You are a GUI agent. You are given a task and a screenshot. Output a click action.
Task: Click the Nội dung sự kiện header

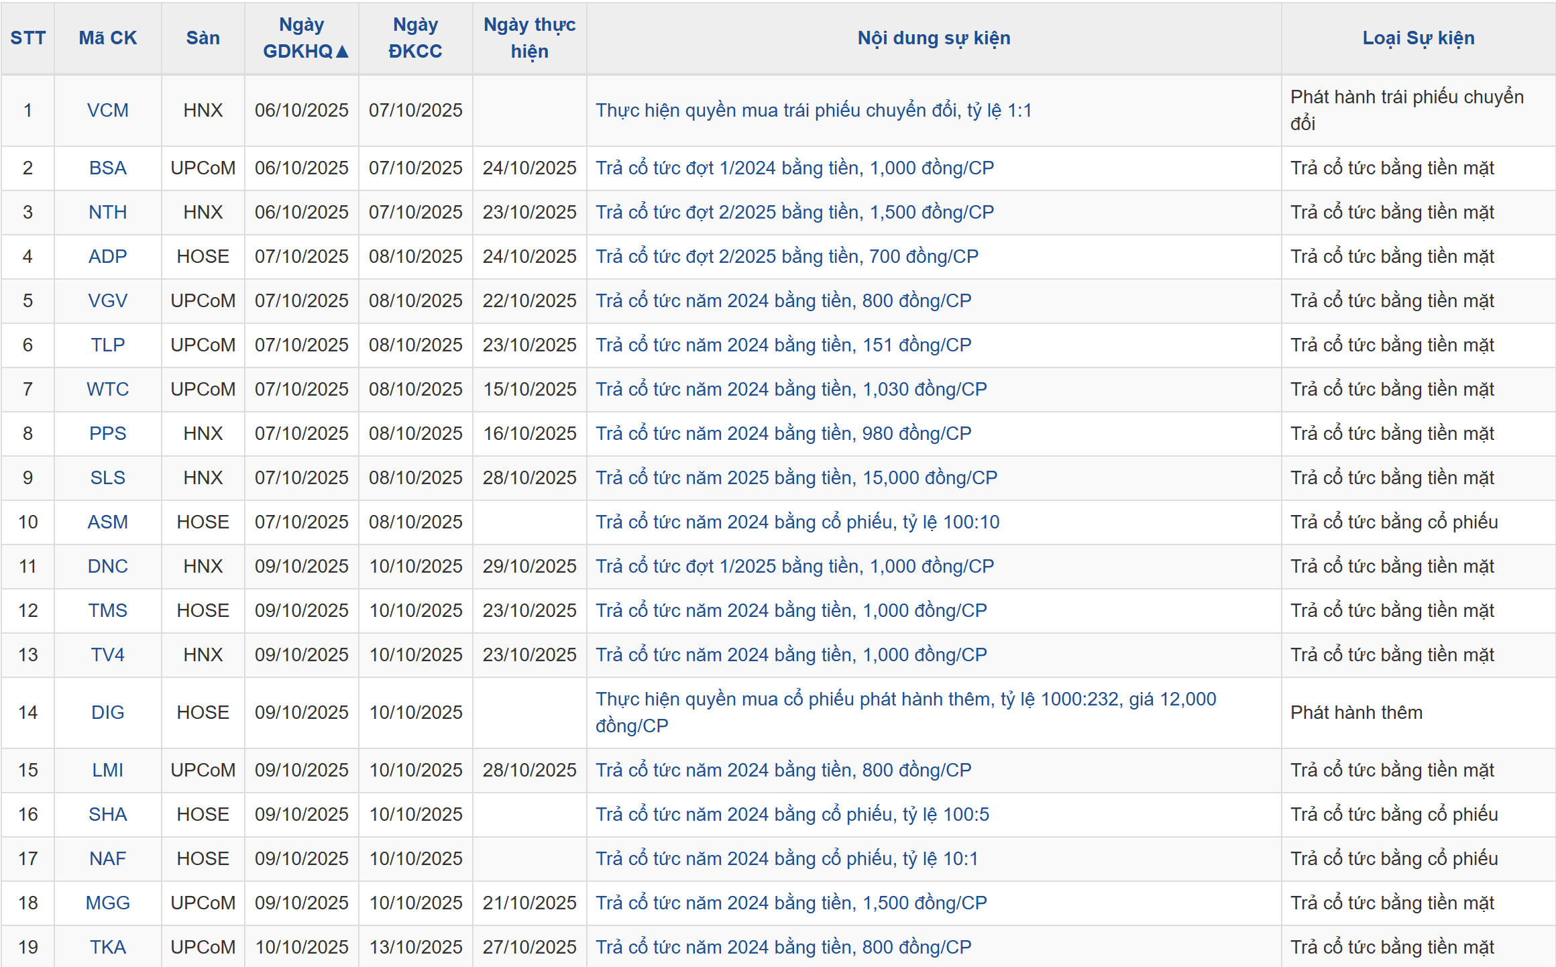click(934, 38)
